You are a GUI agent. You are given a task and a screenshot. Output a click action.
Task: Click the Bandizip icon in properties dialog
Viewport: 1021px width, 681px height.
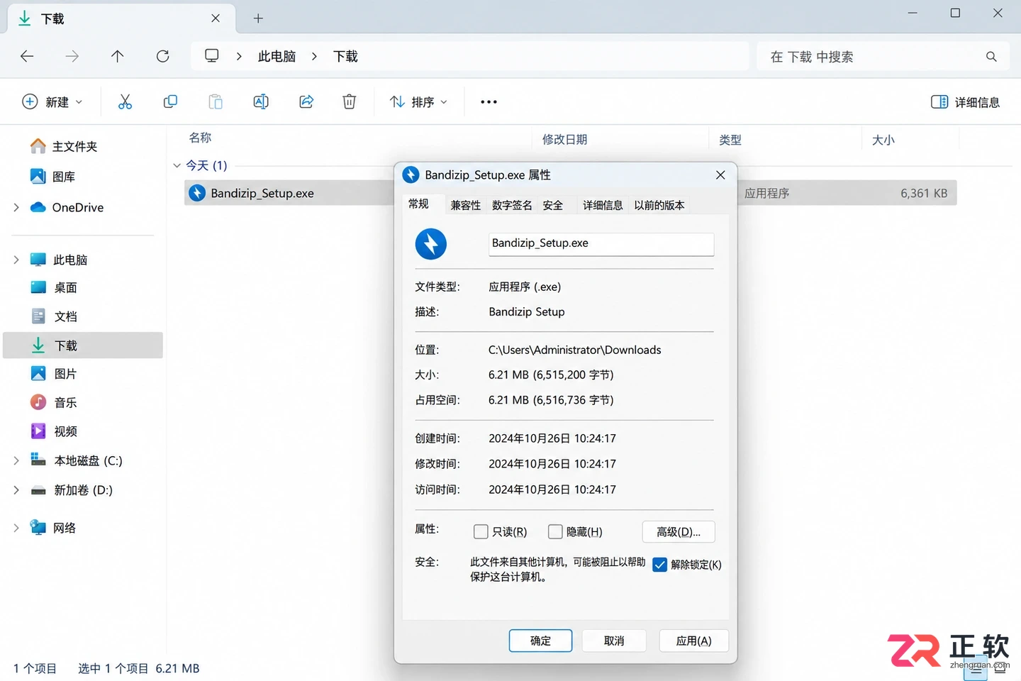(431, 244)
